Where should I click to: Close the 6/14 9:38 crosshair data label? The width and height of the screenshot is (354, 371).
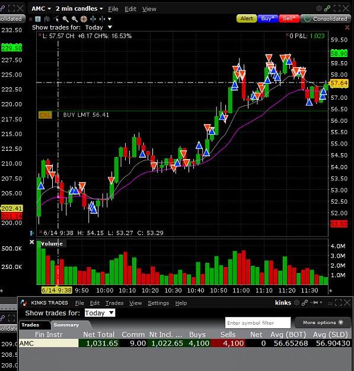pos(41,232)
